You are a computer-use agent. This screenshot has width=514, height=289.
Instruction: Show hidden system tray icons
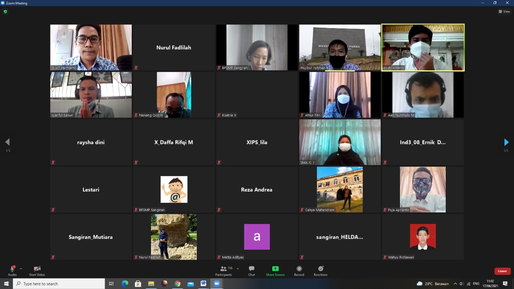tap(455, 284)
